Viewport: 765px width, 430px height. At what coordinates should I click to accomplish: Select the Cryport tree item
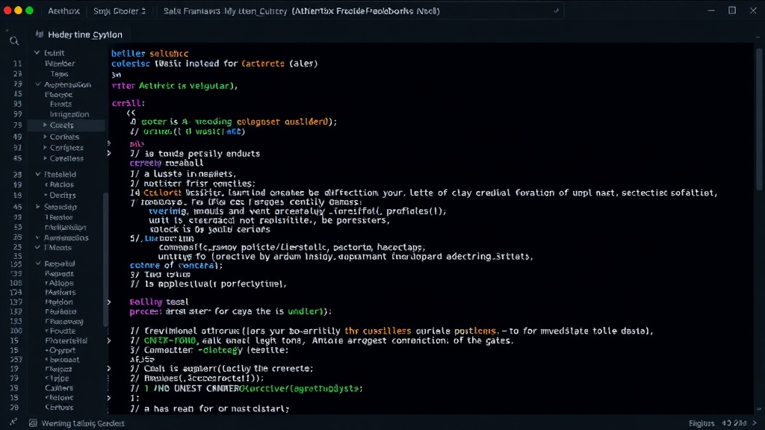pyautogui.click(x=61, y=350)
